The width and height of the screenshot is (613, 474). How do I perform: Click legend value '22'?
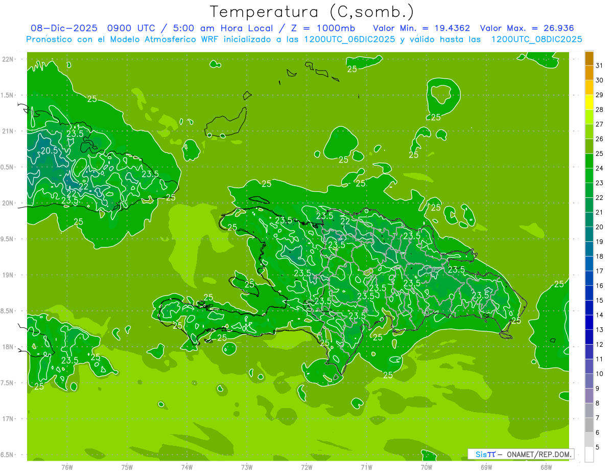(600, 197)
